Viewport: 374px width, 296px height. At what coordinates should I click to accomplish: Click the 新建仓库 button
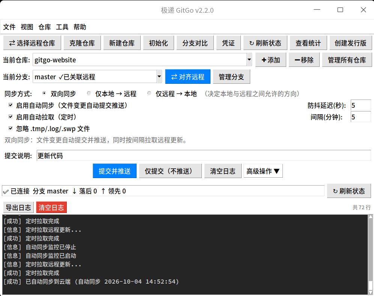tap(122, 43)
